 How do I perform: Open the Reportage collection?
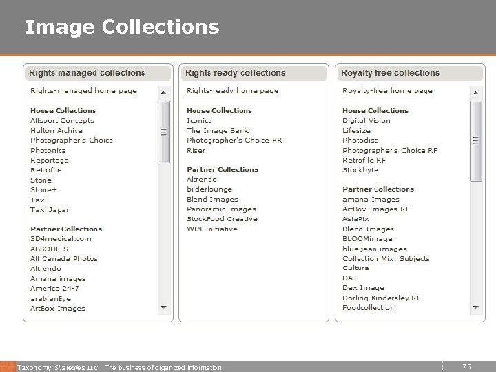(x=50, y=161)
